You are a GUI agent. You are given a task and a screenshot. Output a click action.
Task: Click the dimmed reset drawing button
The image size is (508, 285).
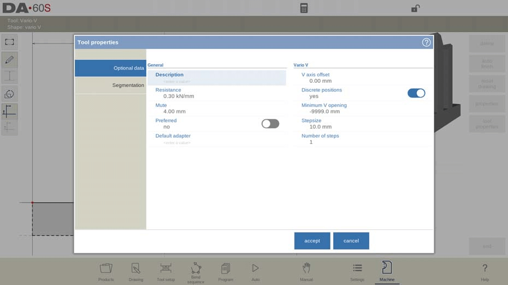click(487, 84)
